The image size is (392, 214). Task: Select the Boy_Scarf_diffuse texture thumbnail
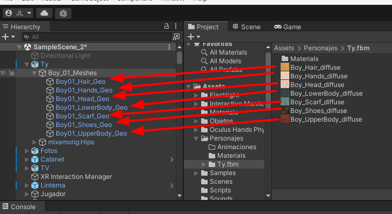pyautogui.click(x=285, y=102)
